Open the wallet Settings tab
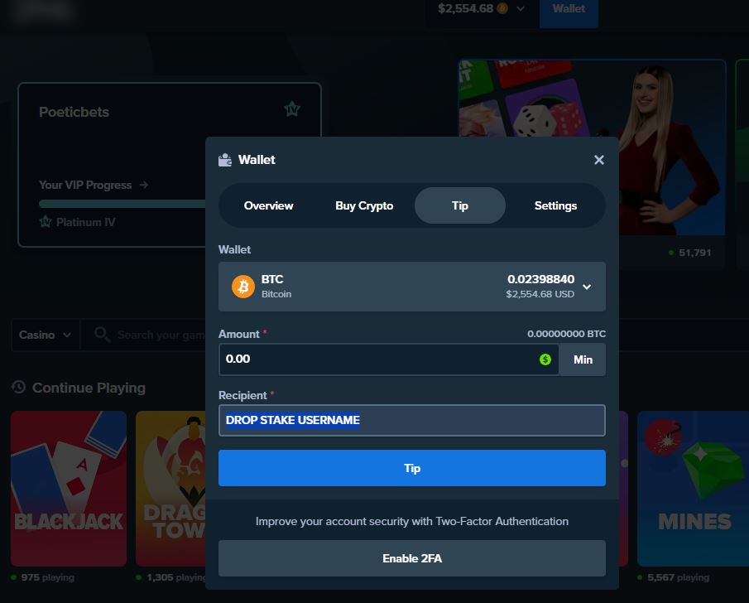The width and height of the screenshot is (749, 603). click(555, 205)
